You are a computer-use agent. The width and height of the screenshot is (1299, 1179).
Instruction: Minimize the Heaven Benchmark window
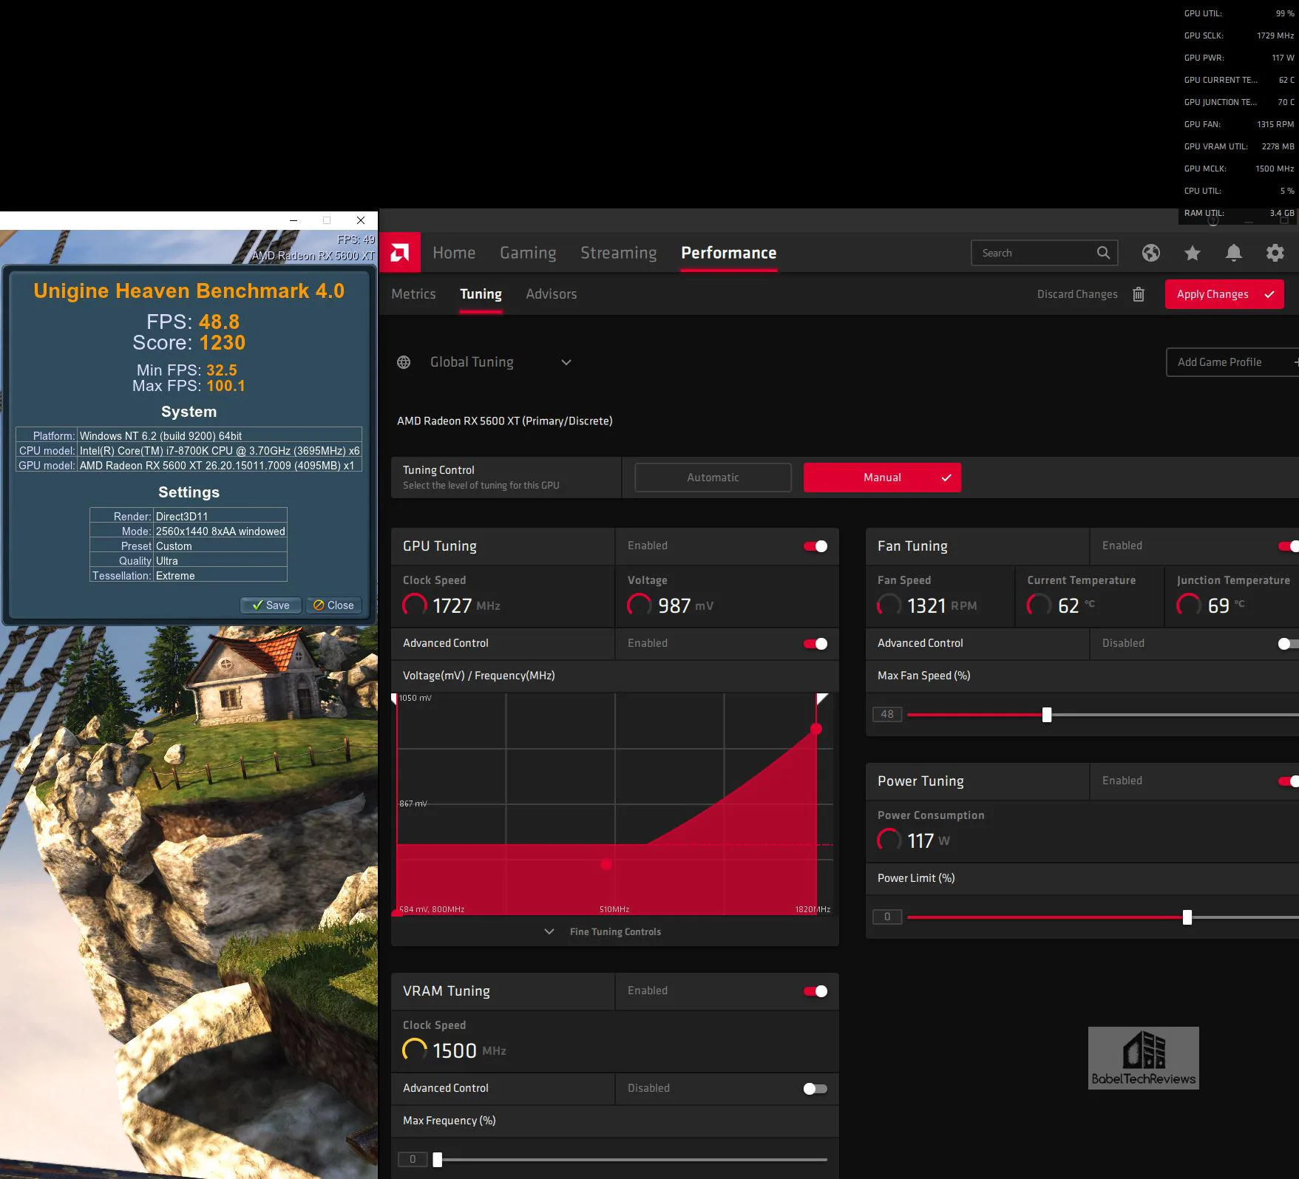(x=294, y=220)
